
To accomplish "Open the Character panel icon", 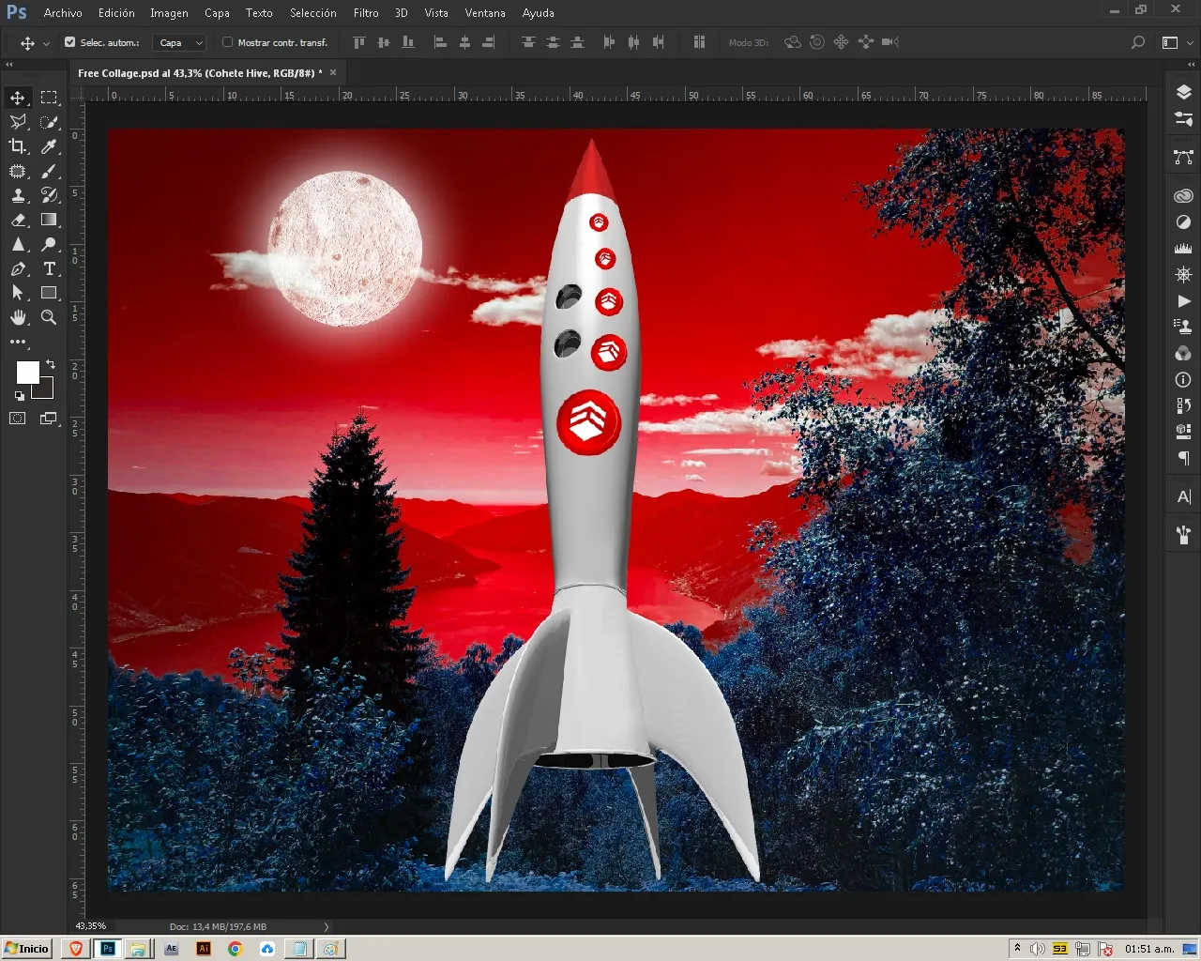I will tap(1183, 497).
